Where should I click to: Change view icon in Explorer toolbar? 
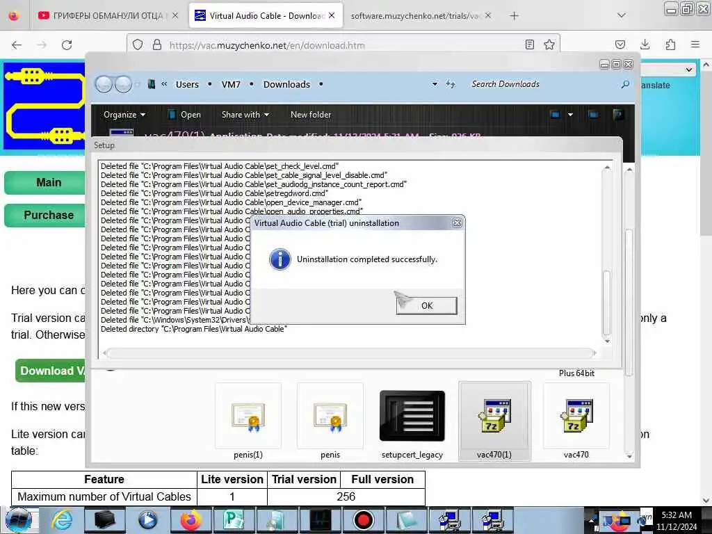pos(555,115)
